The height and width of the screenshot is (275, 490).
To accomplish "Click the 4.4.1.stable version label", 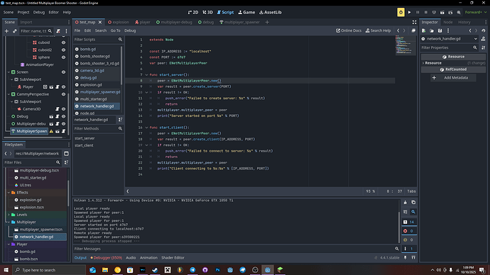I will [x=390, y=258].
